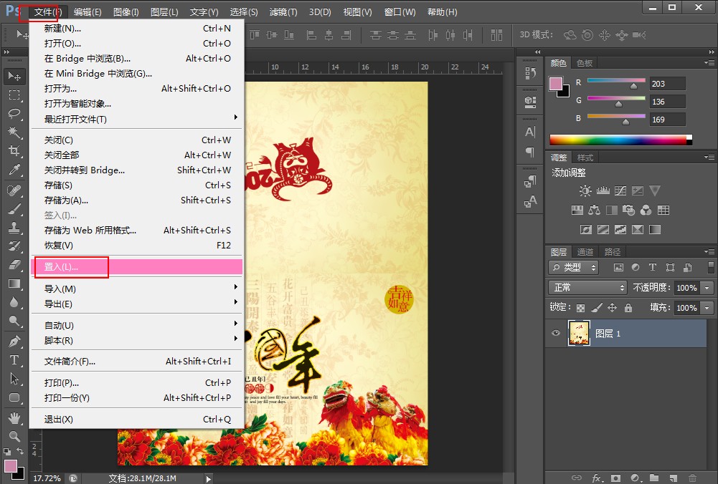The height and width of the screenshot is (484, 718).
Task: Open the 滤镜(T) menu
Action: click(x=283, y=12)
